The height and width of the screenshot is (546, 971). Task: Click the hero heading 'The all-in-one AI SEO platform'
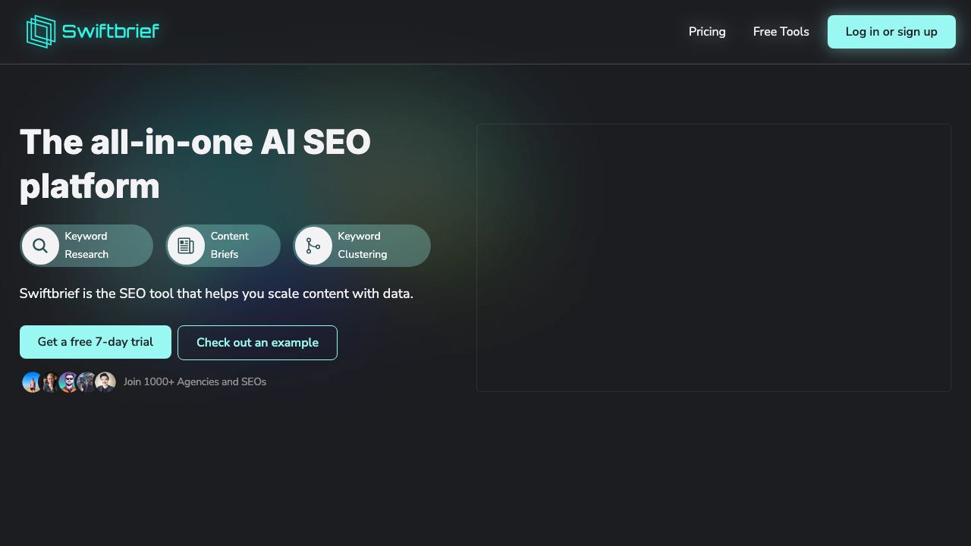click(x=195, y=164)
